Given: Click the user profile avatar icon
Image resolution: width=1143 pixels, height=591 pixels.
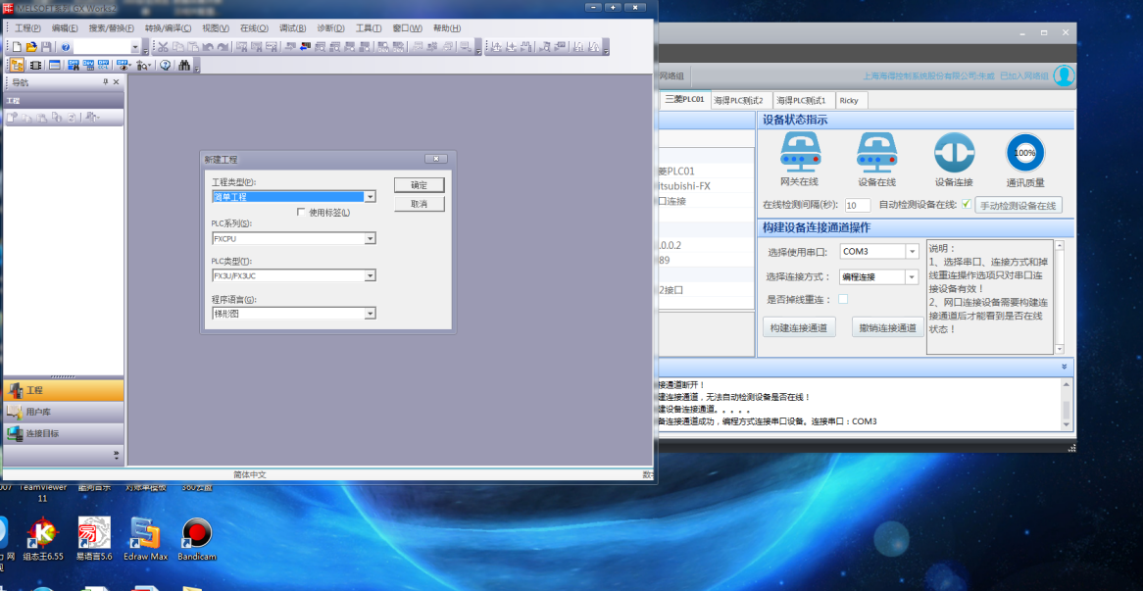Looking at the screenshot, I should point(1063,75).
